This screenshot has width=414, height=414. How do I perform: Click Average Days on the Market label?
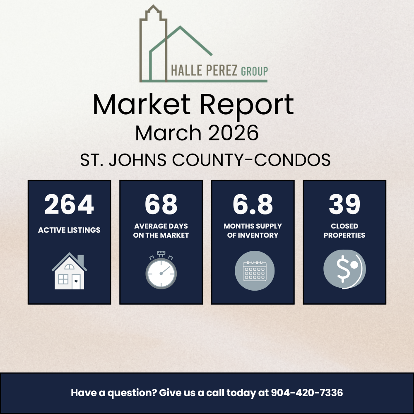pyautogui.click(x=161, y=231)
